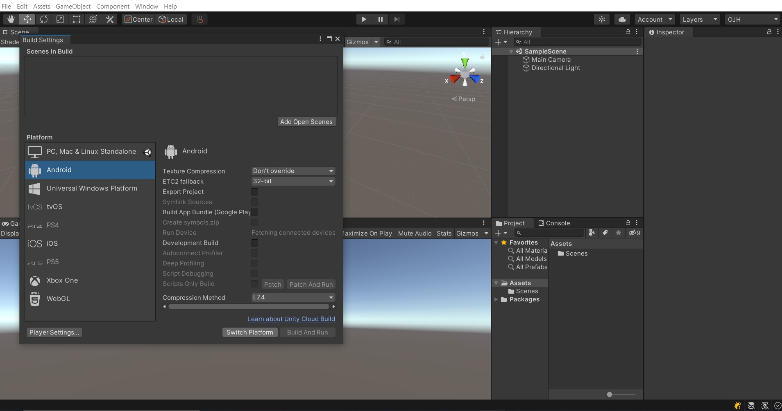Open Texture Compression dropdown

click(x=293, y=171)
